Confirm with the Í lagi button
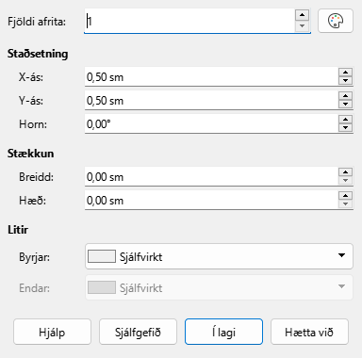This screenshot has height=358, width=362. tap(223, 332)
